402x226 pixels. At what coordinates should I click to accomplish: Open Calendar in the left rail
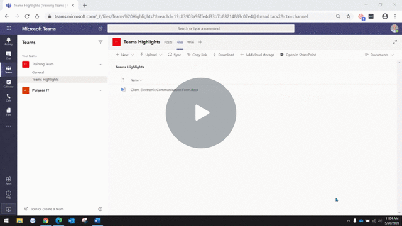click(x=8, y=83)
